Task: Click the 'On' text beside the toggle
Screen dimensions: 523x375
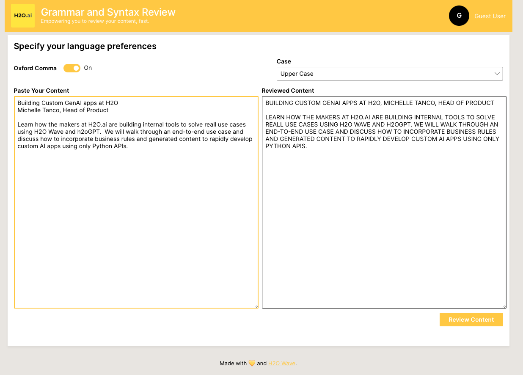Action: [88, 68]
